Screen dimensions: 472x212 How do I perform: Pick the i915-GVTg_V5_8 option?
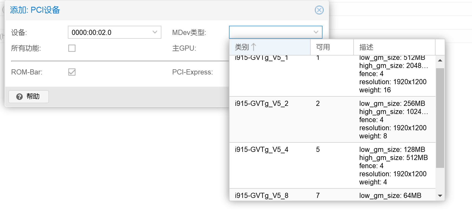pyautogui.click(x=261, y=195)
